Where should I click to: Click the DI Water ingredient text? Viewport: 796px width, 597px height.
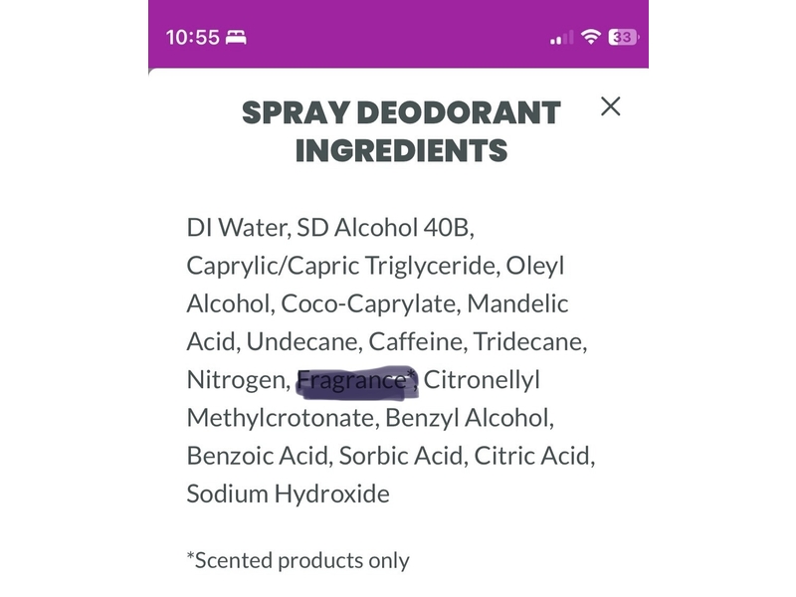pyautogui.click(x=237, y=228)
